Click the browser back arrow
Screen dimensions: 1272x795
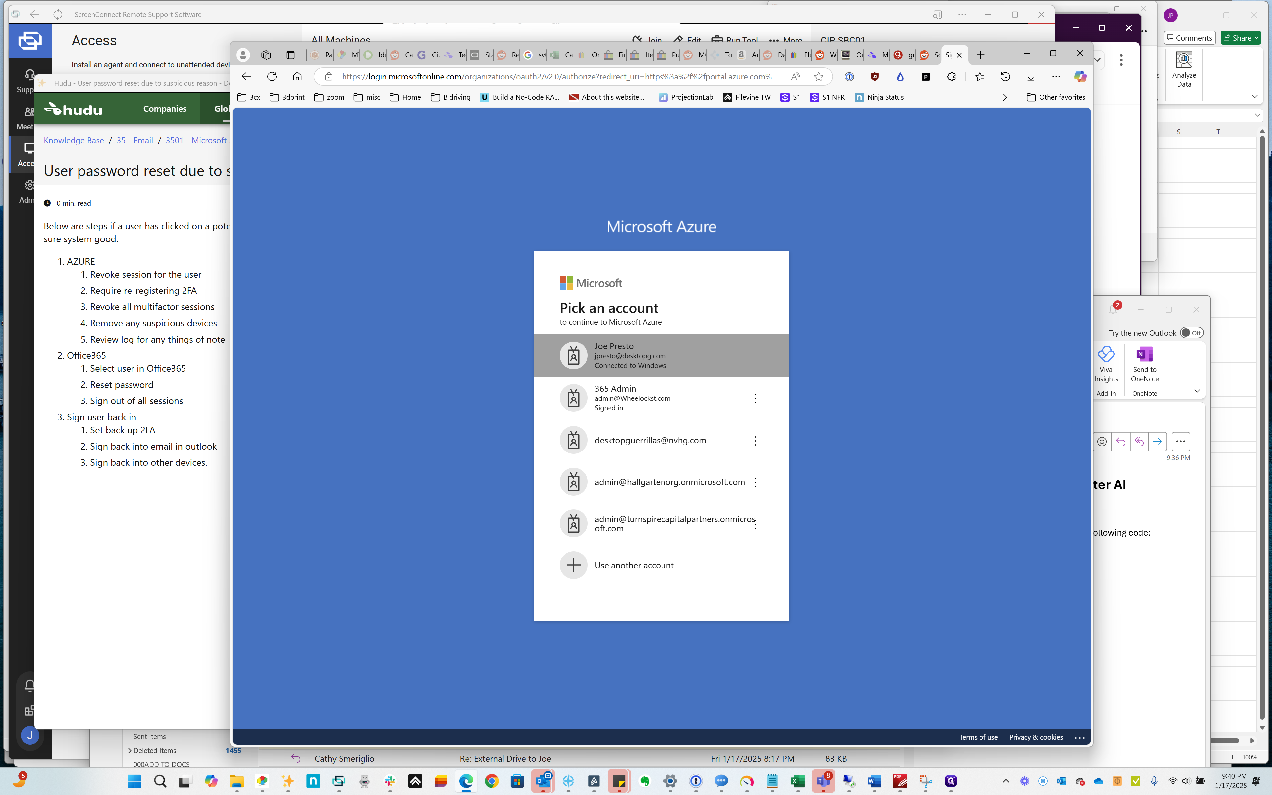tap(246, 77)
